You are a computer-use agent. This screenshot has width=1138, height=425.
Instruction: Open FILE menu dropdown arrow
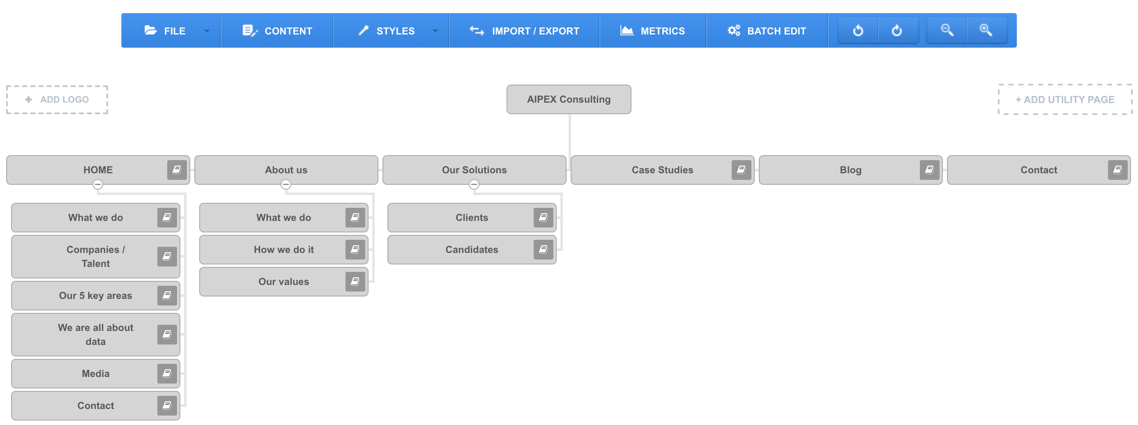click(206, 31)
